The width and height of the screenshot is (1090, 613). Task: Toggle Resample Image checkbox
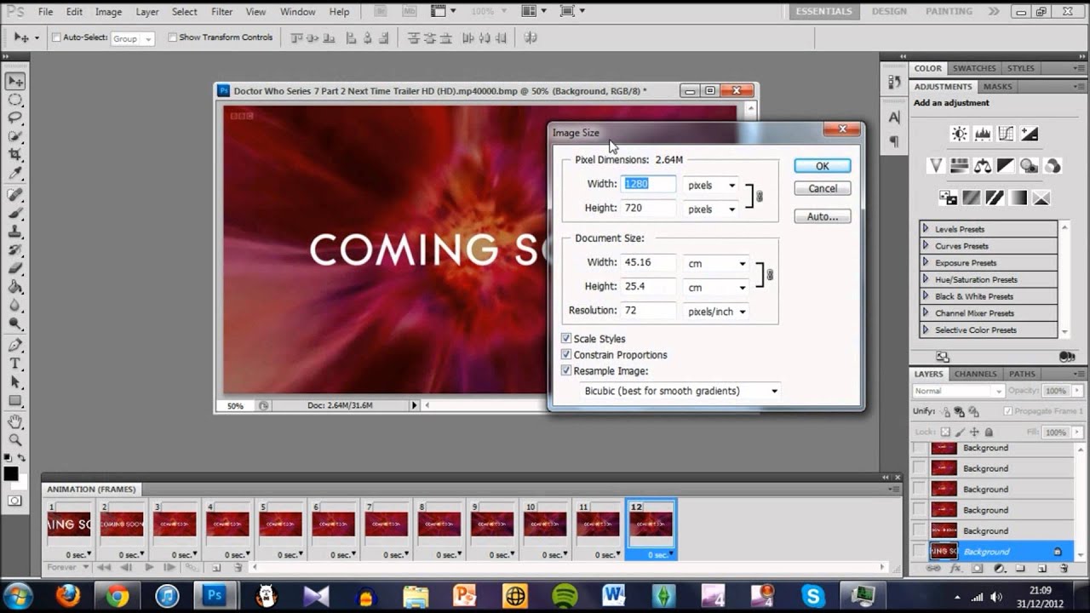click(566, 371)
